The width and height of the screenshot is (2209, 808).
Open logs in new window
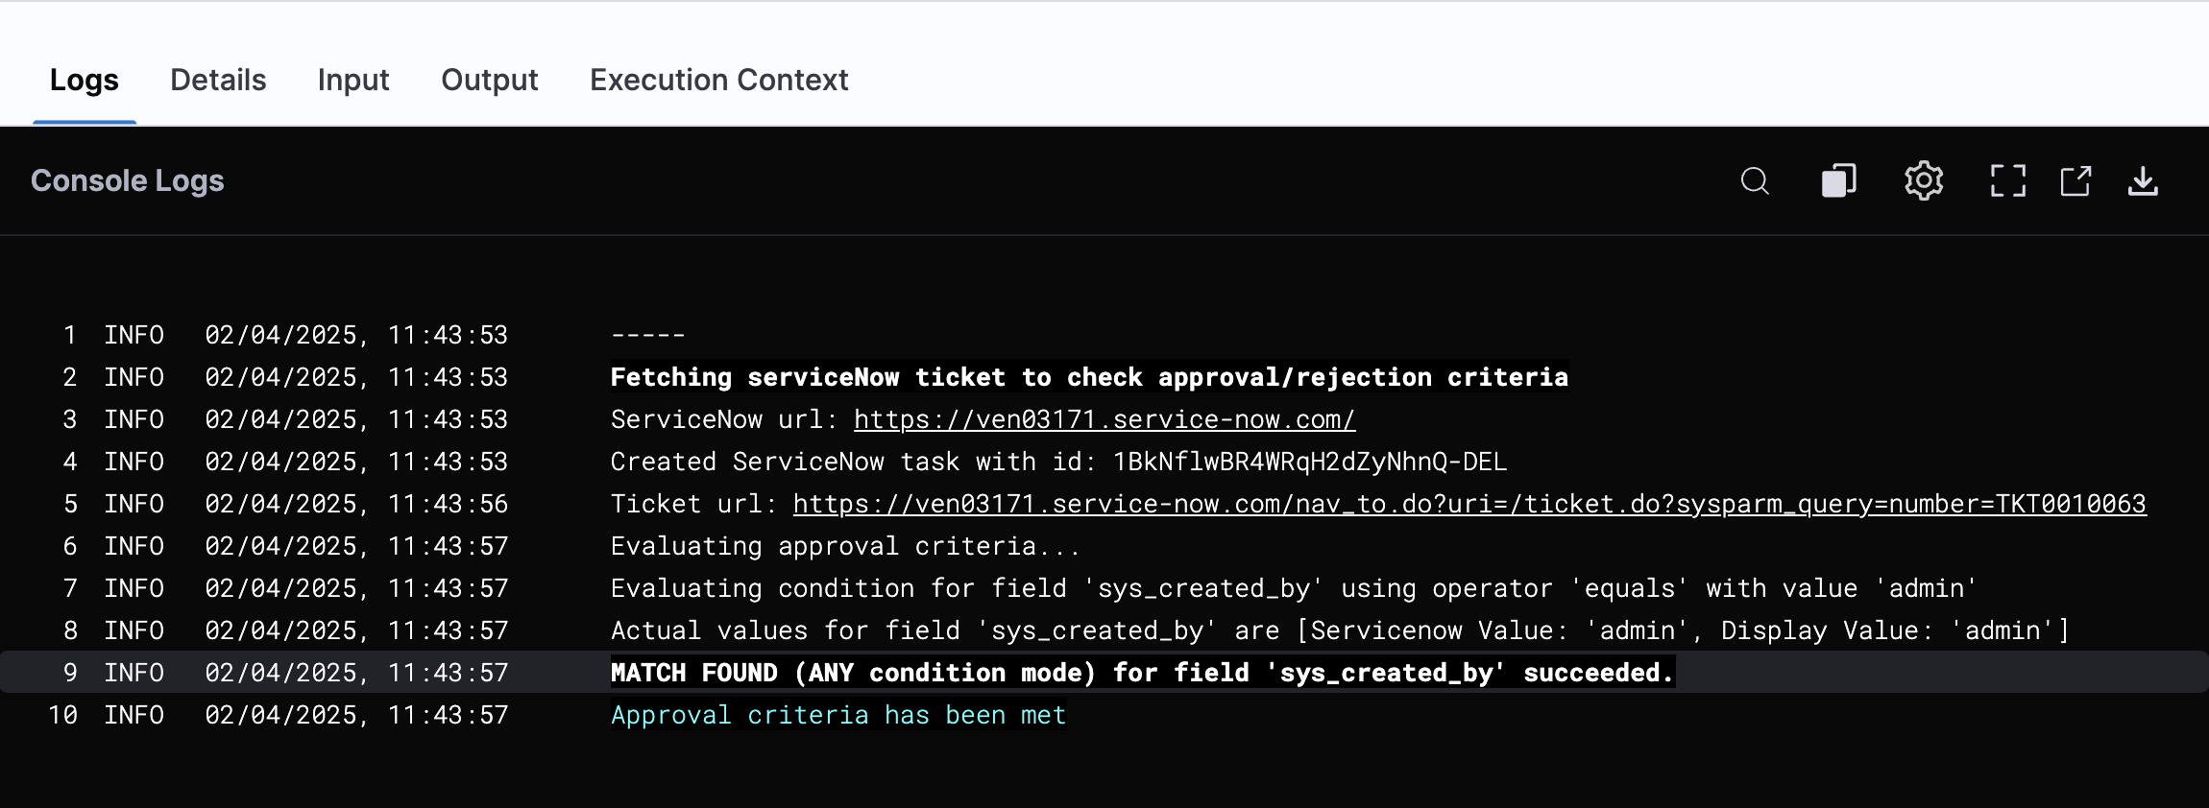pos(2075,180)
